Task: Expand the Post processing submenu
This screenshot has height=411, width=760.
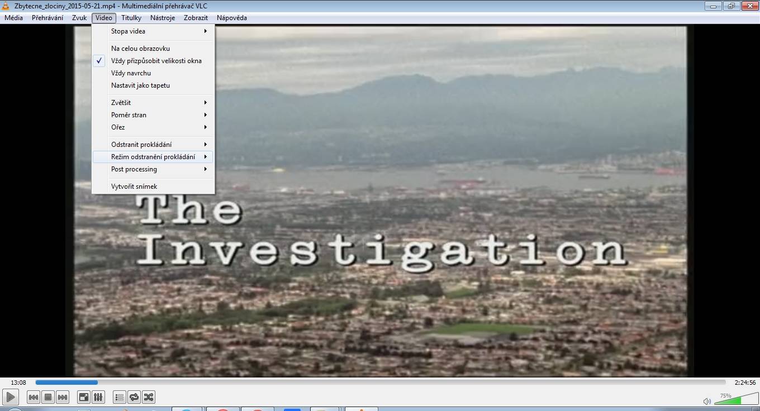Action: click(x=153, y=169)
